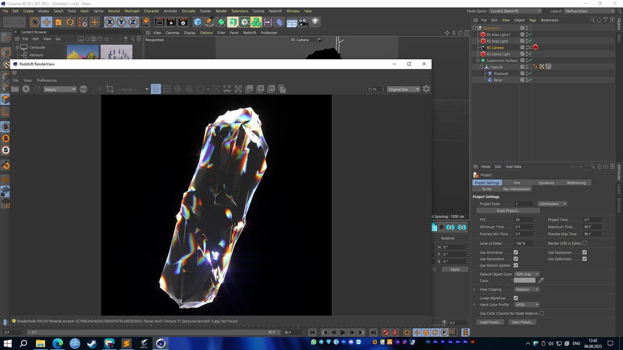This screenshot has height=350, width=623.
Task: Open the Layout Startup (User) dropdown
Action: coord(590,11)
